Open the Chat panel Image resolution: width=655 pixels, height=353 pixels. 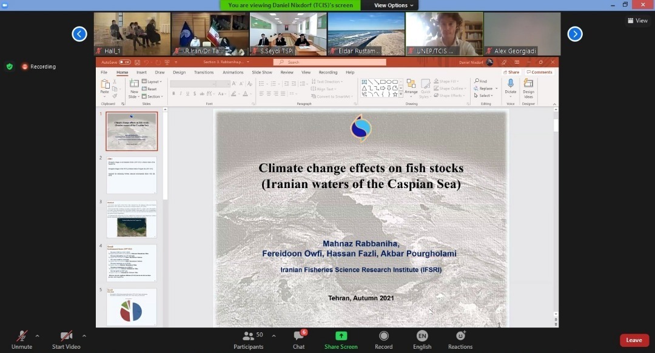(x=298, y=336)
